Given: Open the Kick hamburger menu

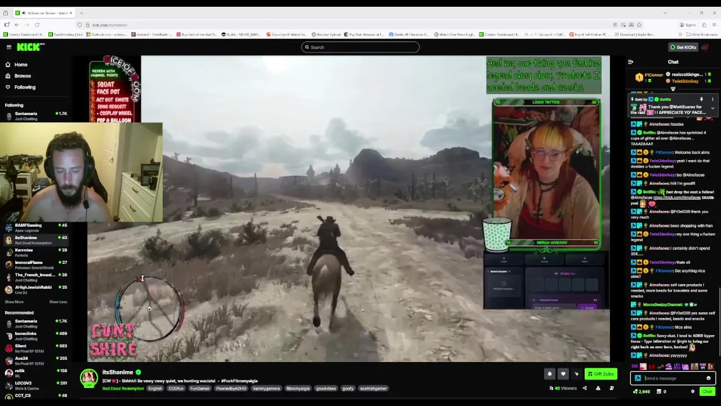Looking at the screenshot, I should pos(9,47).
